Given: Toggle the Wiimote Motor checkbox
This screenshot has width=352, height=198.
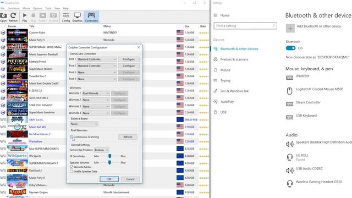Looking at the screenshot, I should point(71,167).
